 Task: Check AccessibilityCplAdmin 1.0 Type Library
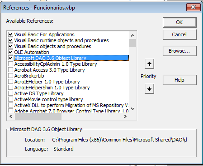(10, 64)
